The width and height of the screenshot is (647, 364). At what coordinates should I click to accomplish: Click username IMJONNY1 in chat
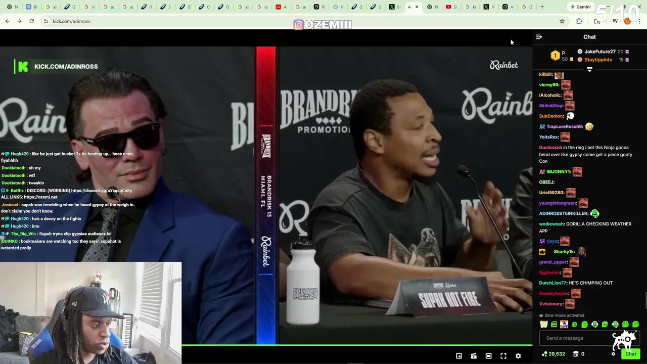559,171
